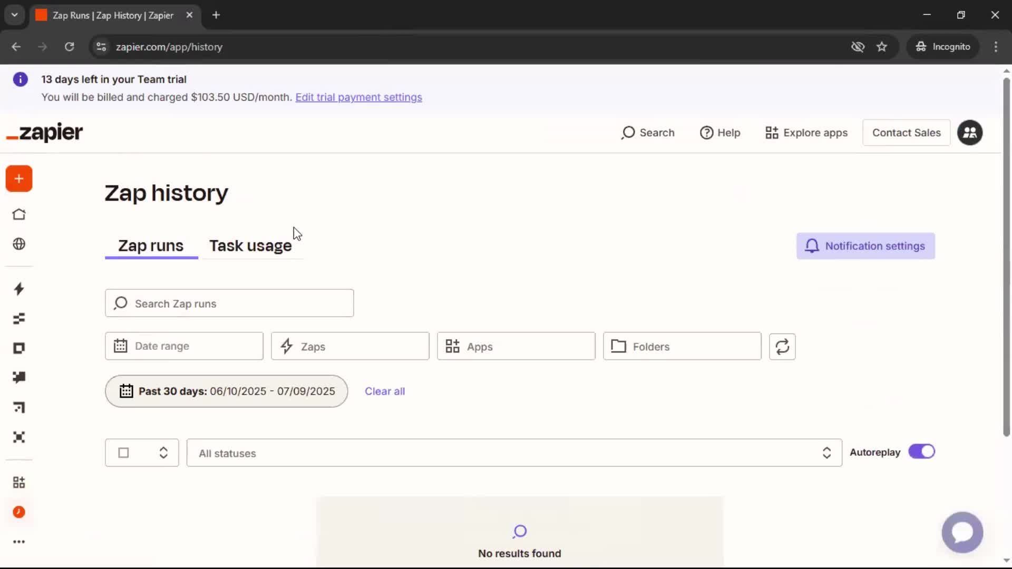Viewport: 1012px width, 569px height.
Task: Open Chrome's three-dot menu
Action: point(996,47)
